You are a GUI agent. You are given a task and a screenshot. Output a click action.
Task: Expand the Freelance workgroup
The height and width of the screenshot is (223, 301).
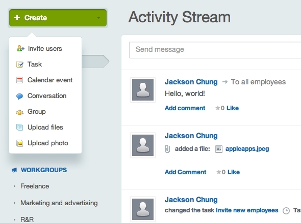[14, 186]
